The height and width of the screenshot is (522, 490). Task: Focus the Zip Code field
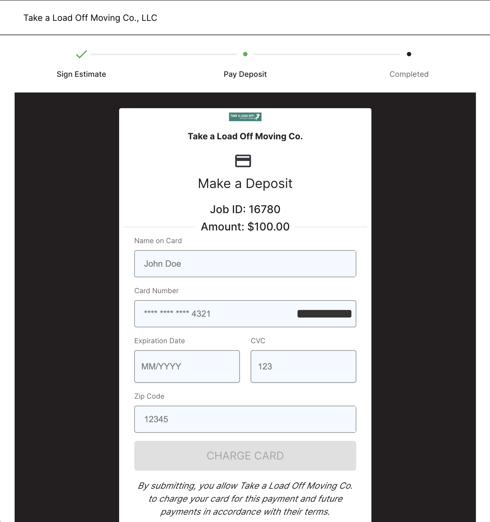click(245, 419)
